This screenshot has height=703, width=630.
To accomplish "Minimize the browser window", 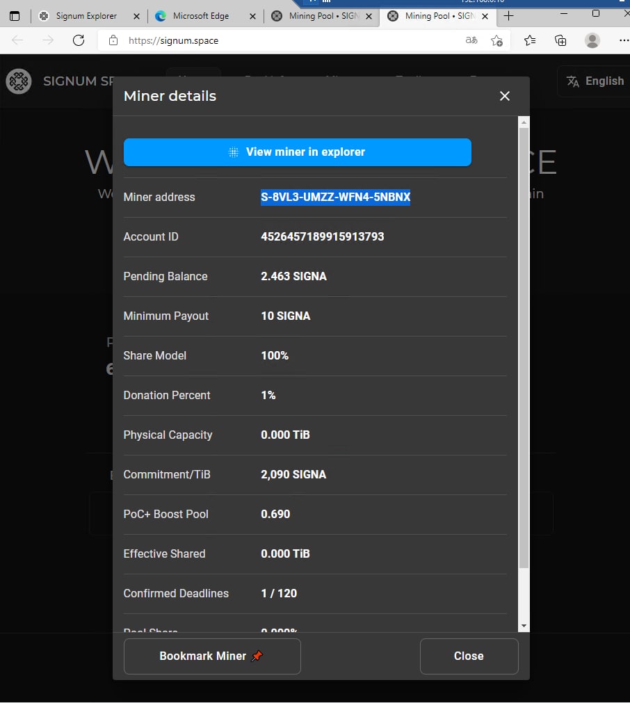I will [564, 14].
